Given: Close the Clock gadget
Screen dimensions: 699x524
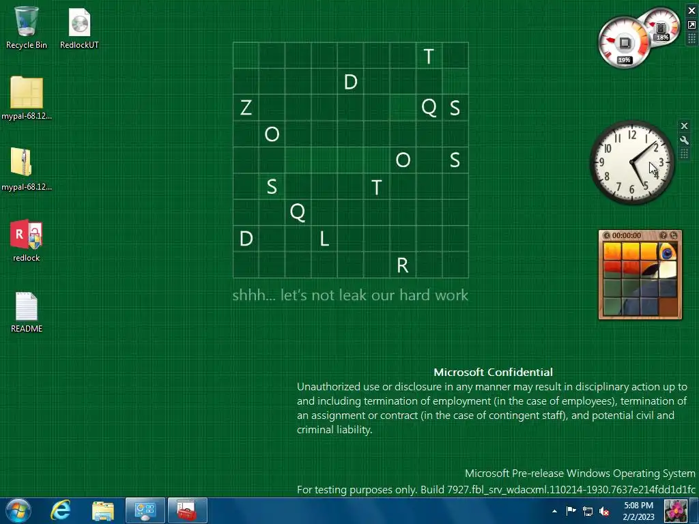Looking at the screenshot, I should click(x=684, y=126).
